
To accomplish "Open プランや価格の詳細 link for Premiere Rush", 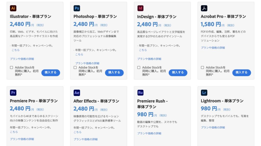I will pyautogui.click(x=149, y=133).
